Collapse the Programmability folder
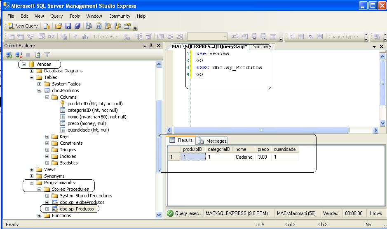387x229 pixels. 32,183
